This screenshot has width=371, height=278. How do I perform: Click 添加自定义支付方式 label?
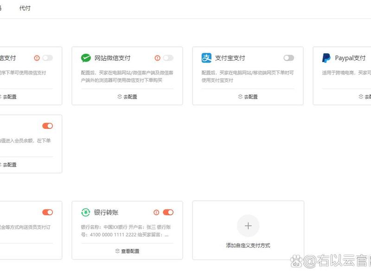[x=248, y=246]
